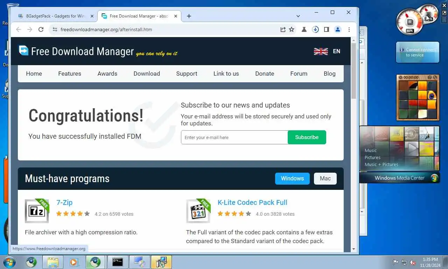Screen dimensions: 448x269
Task: Open the Blog page
Action: 330,74
